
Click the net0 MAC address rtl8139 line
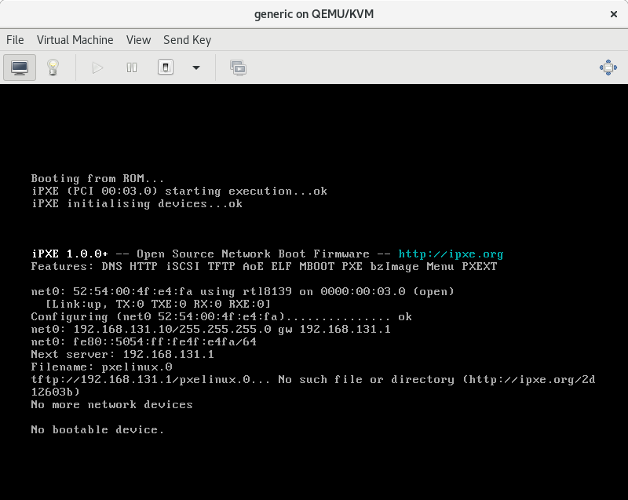click(243, 291)
